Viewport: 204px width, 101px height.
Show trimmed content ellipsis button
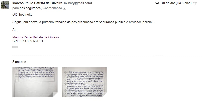pos(15,47)
